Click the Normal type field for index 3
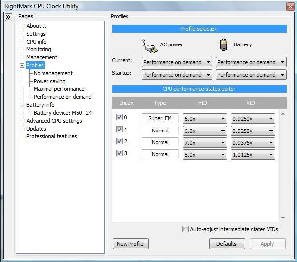This screenshot has width=297, height=262. pyautogui.click(x=160, y=154)
